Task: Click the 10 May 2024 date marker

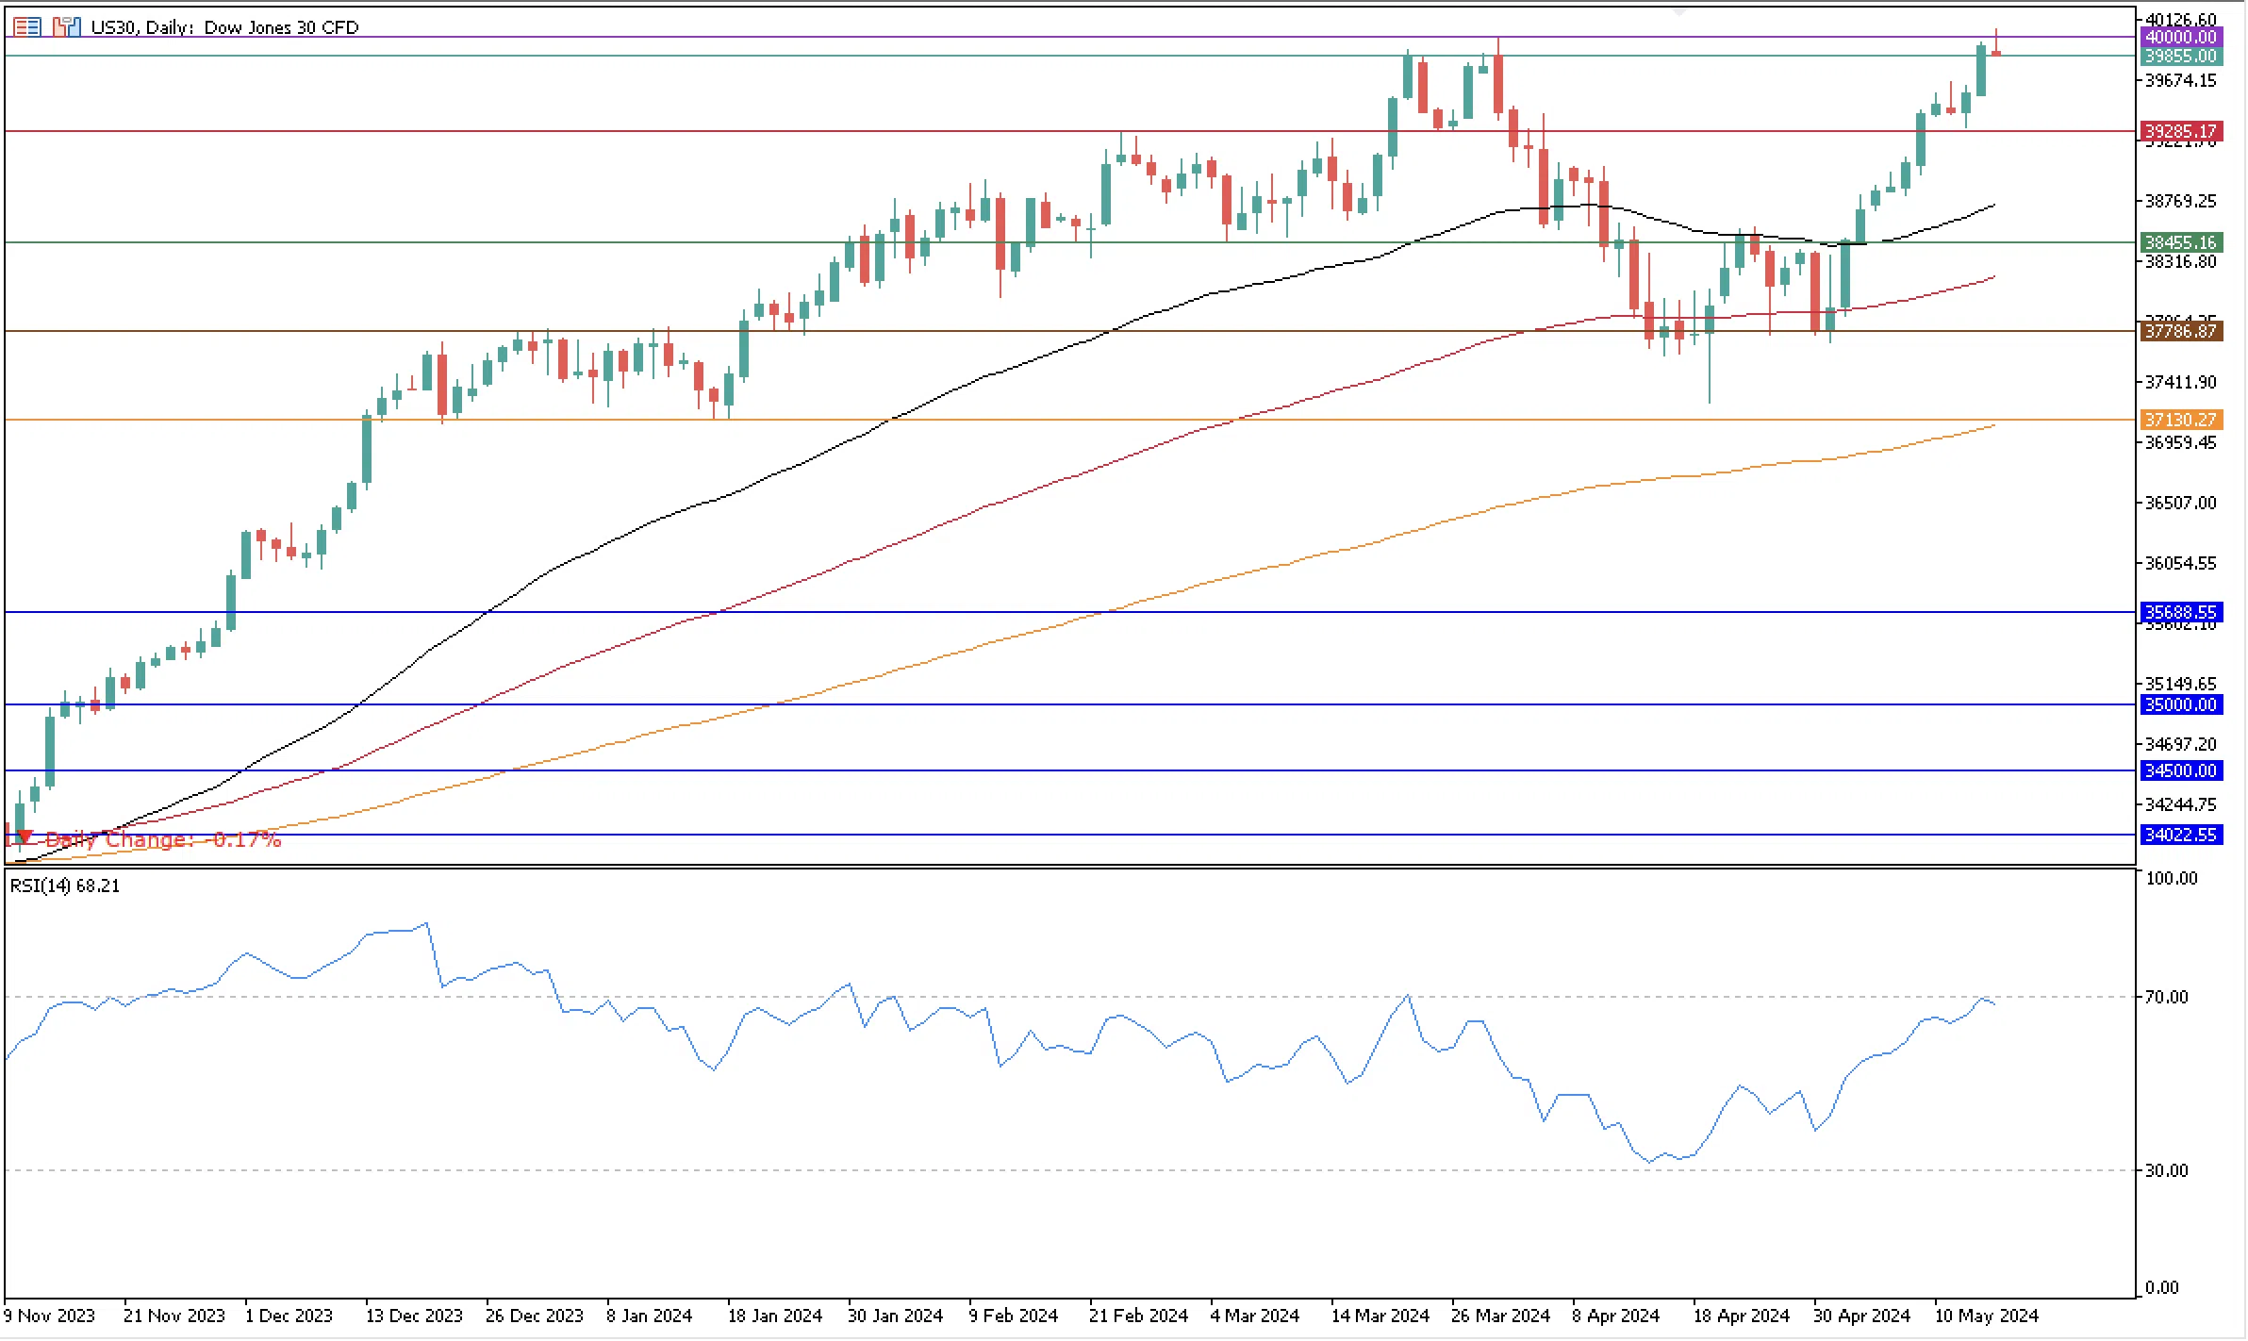Action: [x=1987, y=1316]
